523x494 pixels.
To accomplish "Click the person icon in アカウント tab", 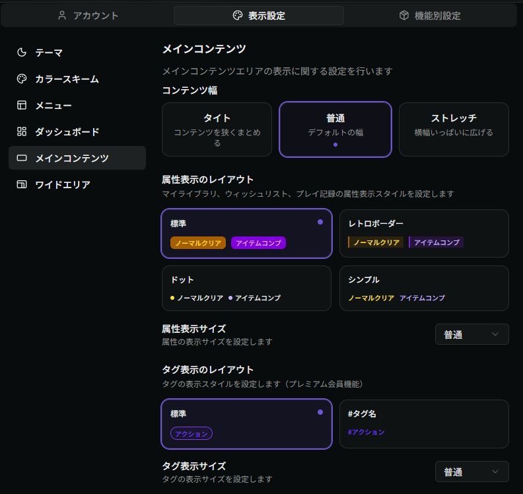I will tap(62, 15).
